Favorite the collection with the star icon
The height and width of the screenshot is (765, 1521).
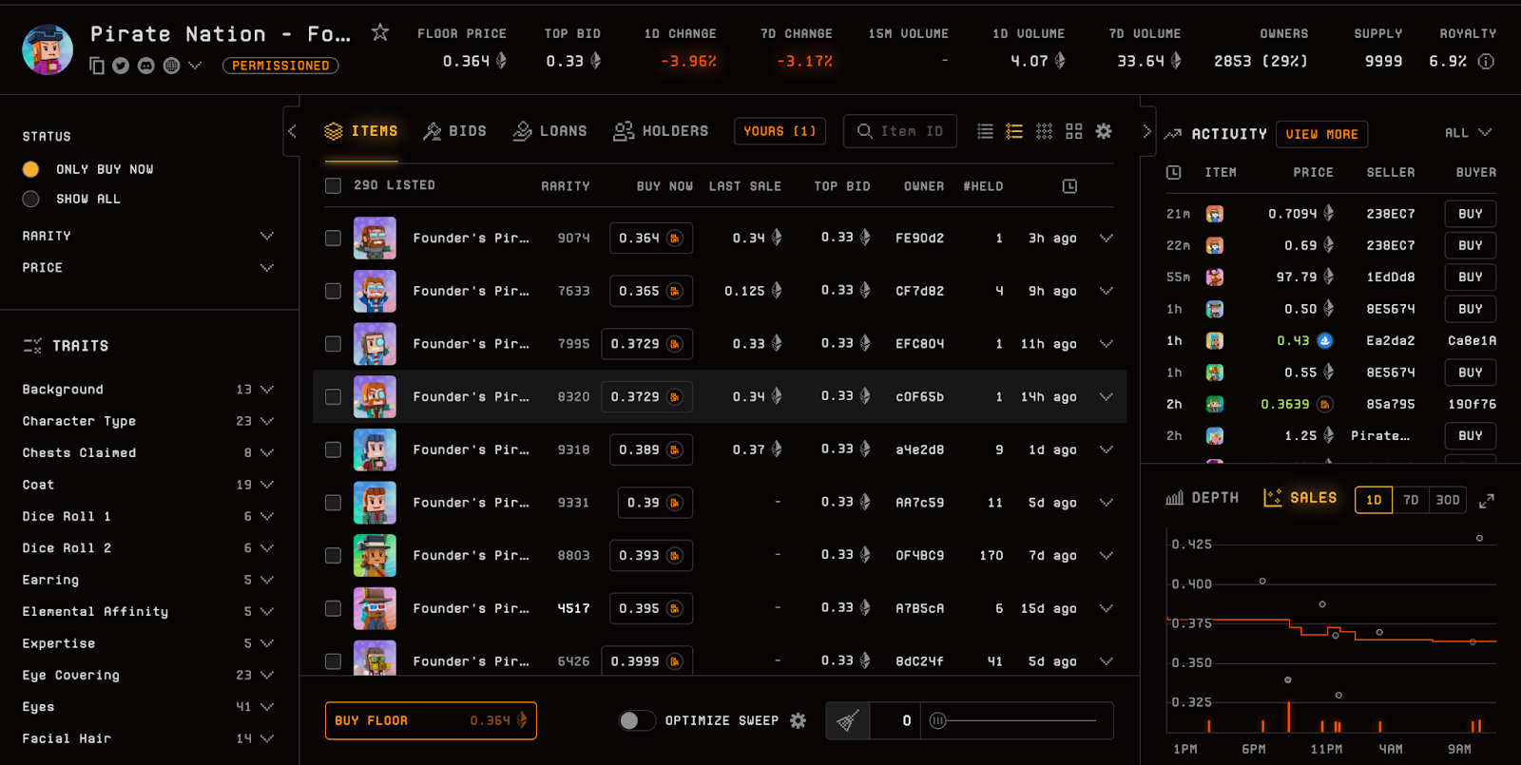380,33
